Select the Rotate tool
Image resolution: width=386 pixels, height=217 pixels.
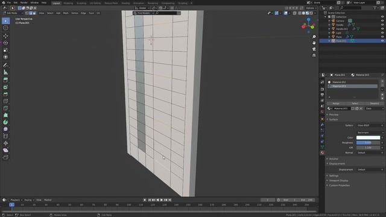click(x=5, y=43)
